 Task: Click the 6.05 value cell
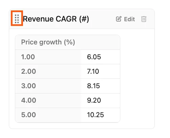tap(100, 57)
